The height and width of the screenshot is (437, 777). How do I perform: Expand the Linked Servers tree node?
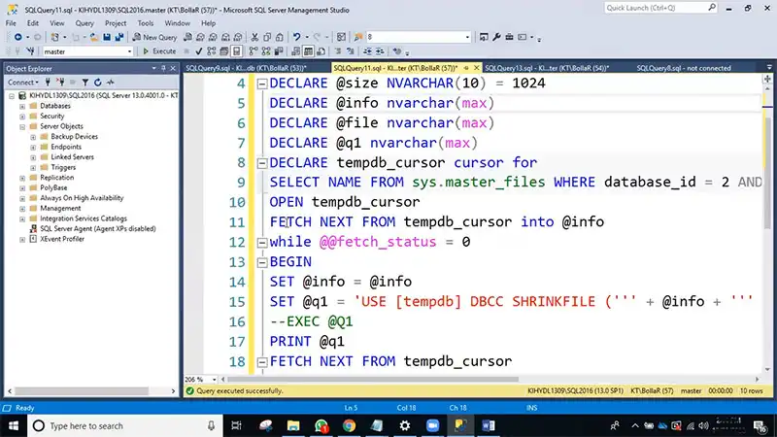click(x=33, y=157)
